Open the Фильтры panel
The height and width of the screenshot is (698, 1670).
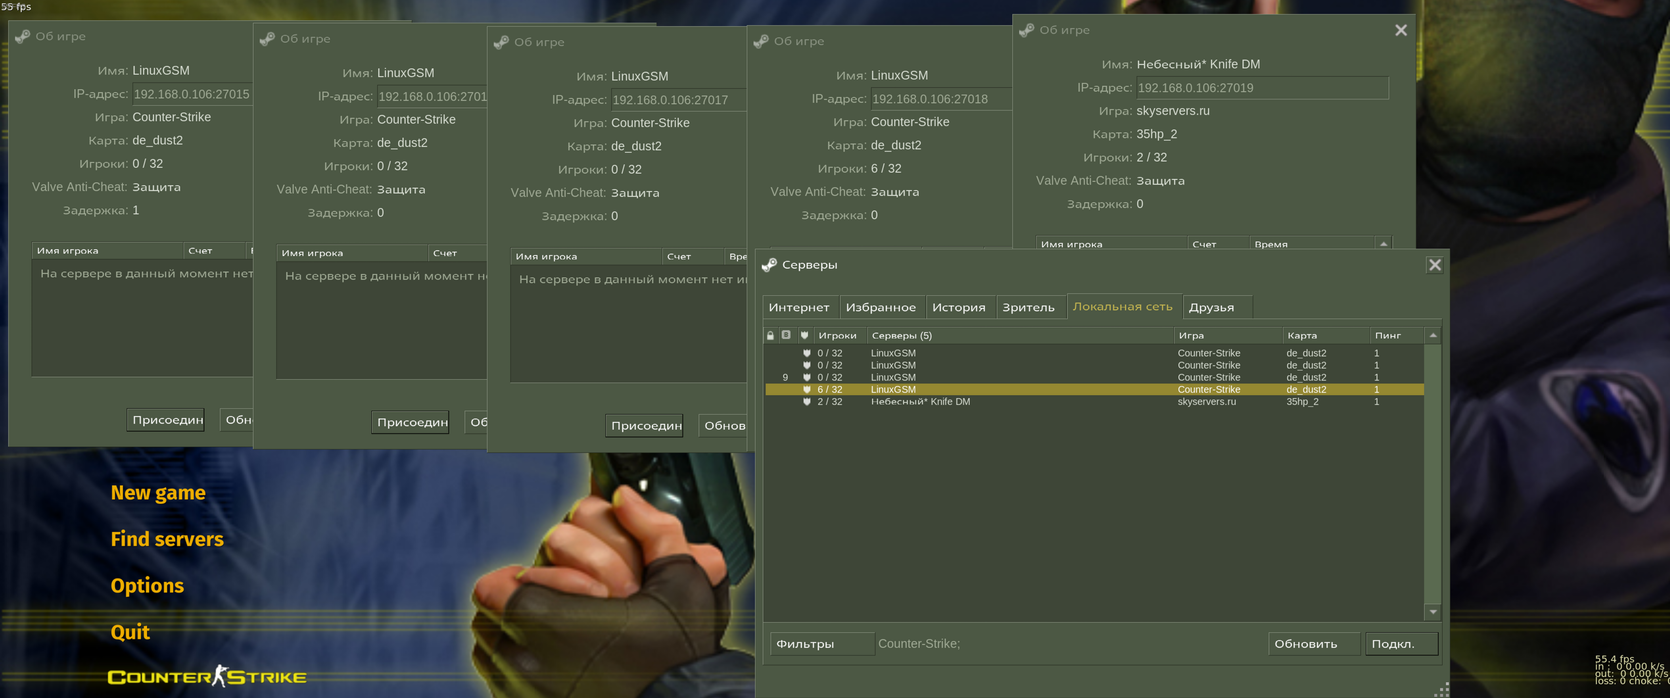[822, 644]
